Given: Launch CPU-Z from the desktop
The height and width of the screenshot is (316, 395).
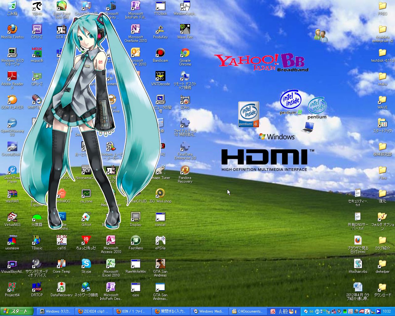Looking at the screenshot, I should click(37, 31).
